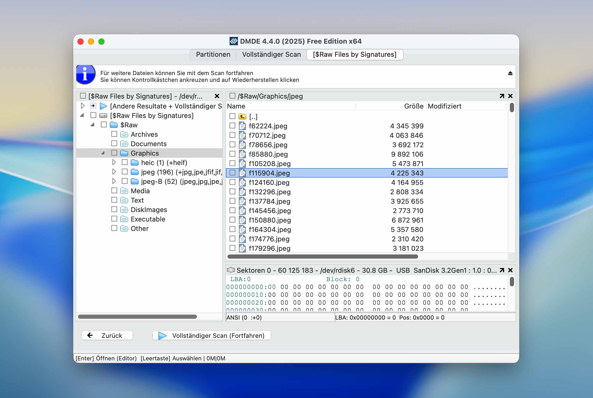The width and height of the screenshot is (593, 398).
Task: Open the Vollständiger Scan tab
Action: tap(271, 54)
